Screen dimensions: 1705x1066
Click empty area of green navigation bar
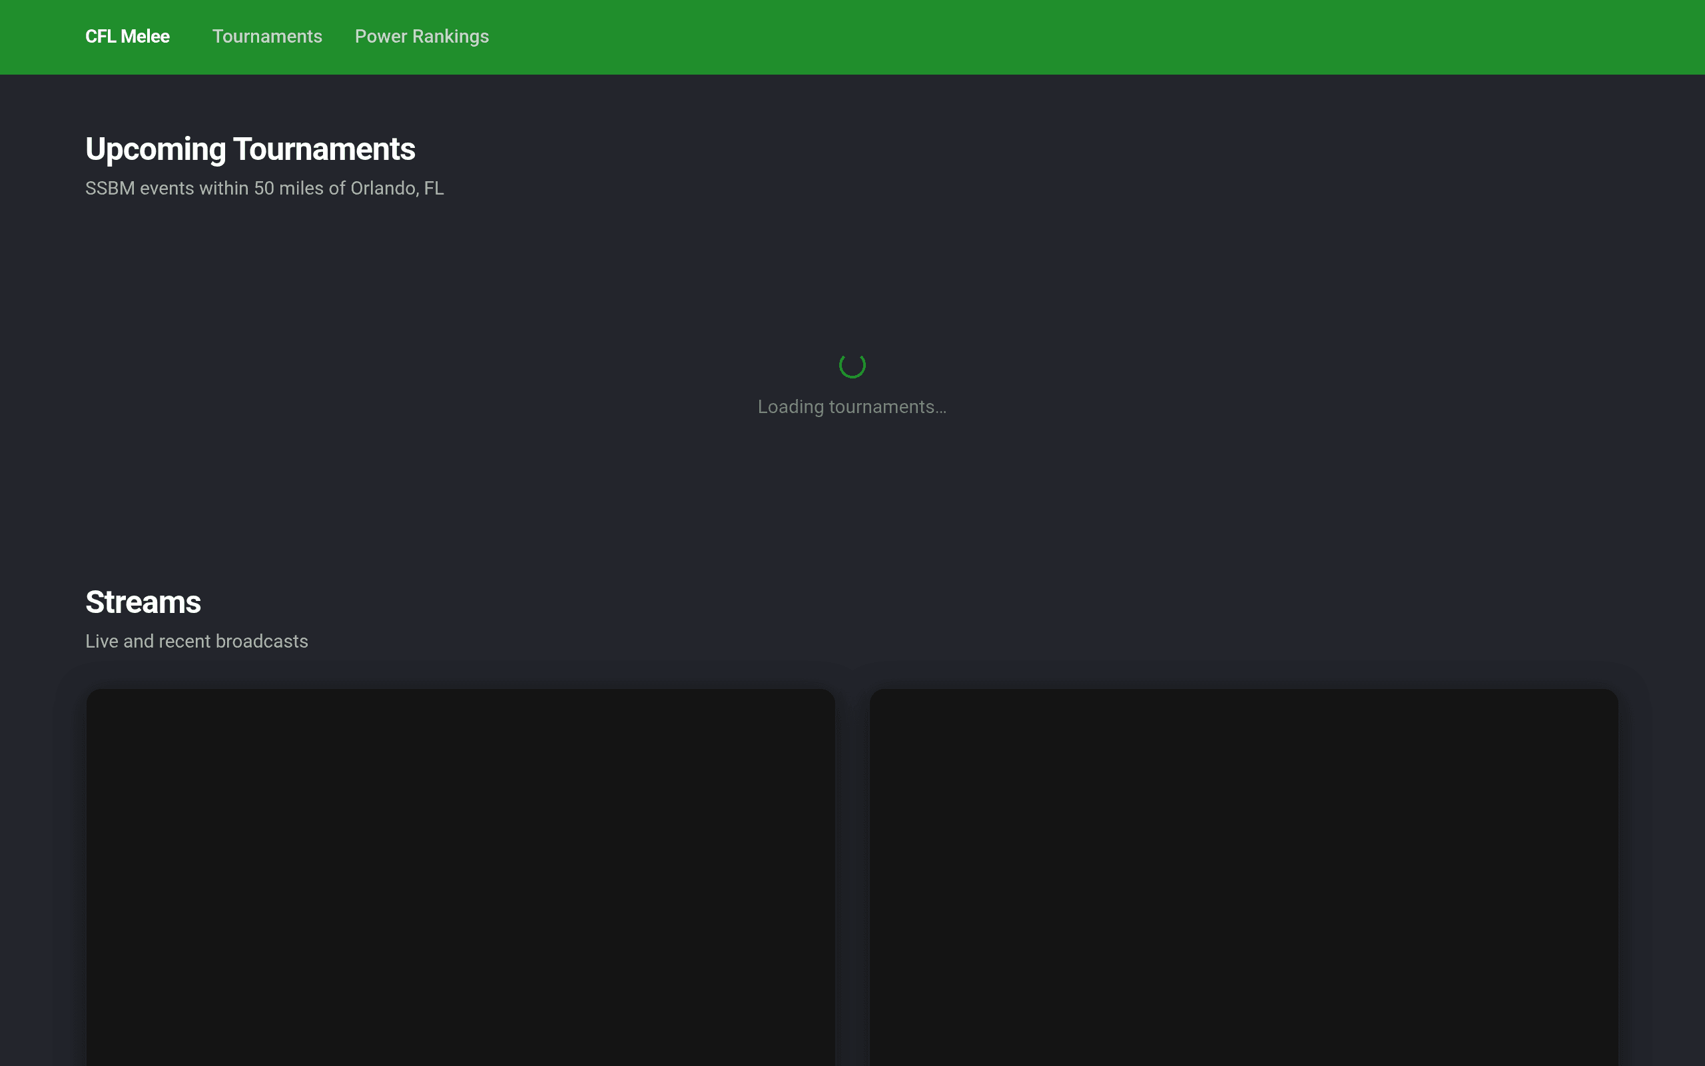click(x=1057, y=37)
